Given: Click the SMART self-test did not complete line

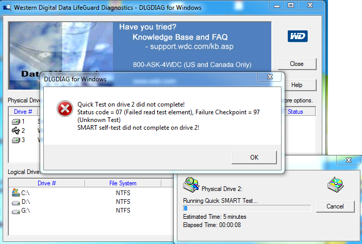Looking at the screenshot, I should [138, 128].
